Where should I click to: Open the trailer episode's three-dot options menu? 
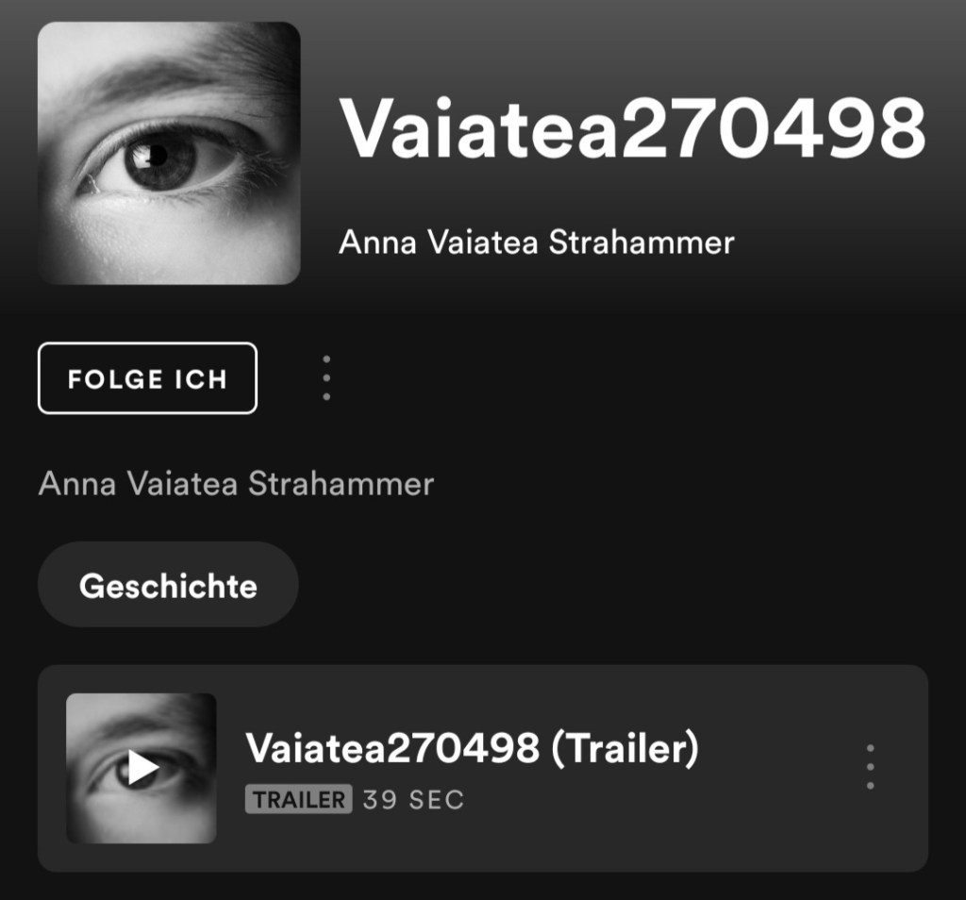point(870,767)
